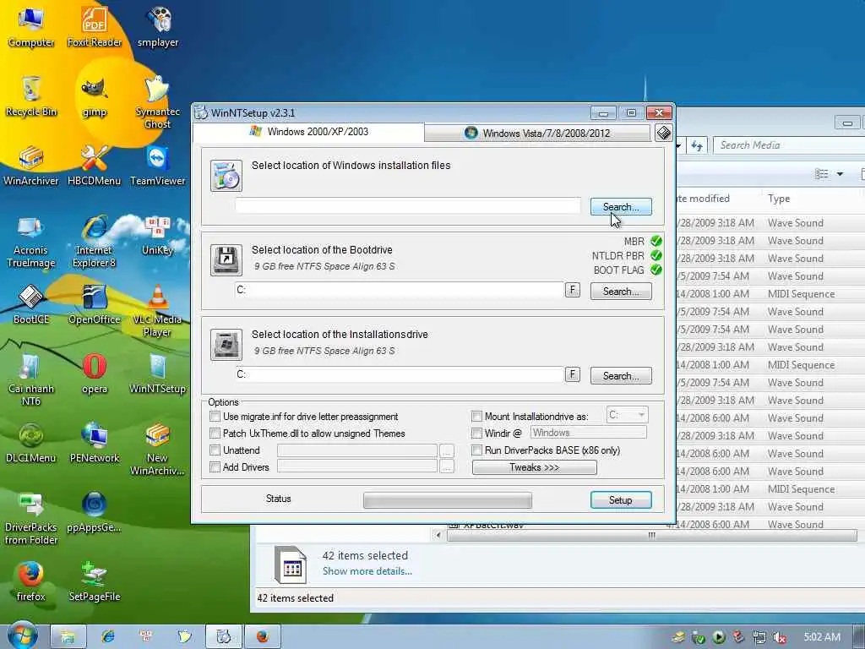This screenshot has height=649, width=865.
Task: Click the muted volume tray icon
Action: (780, 637)
